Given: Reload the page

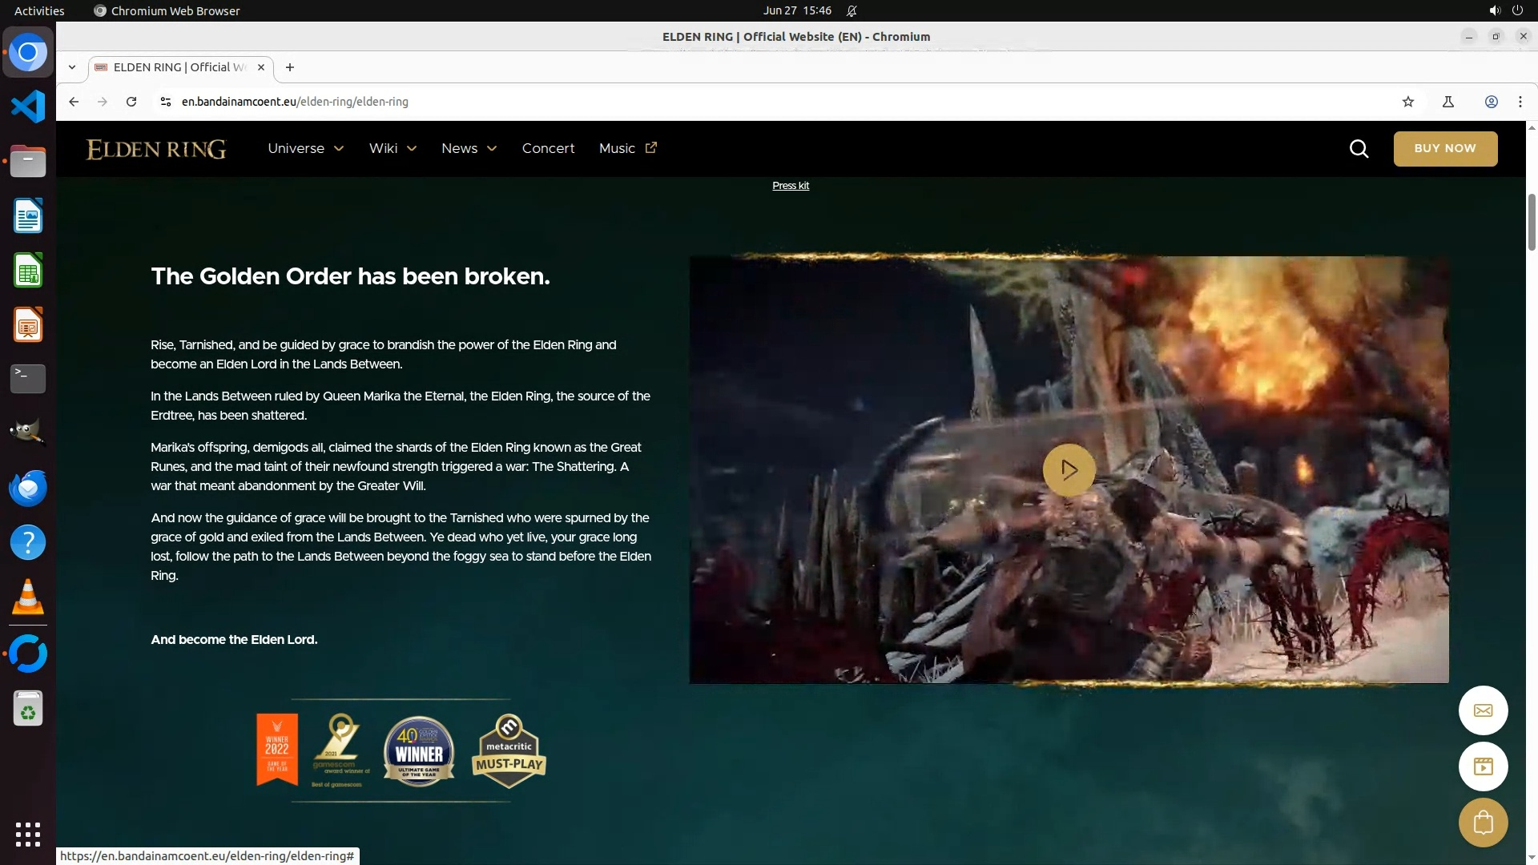Looking at the screenshot, I should tap(131, 102).
